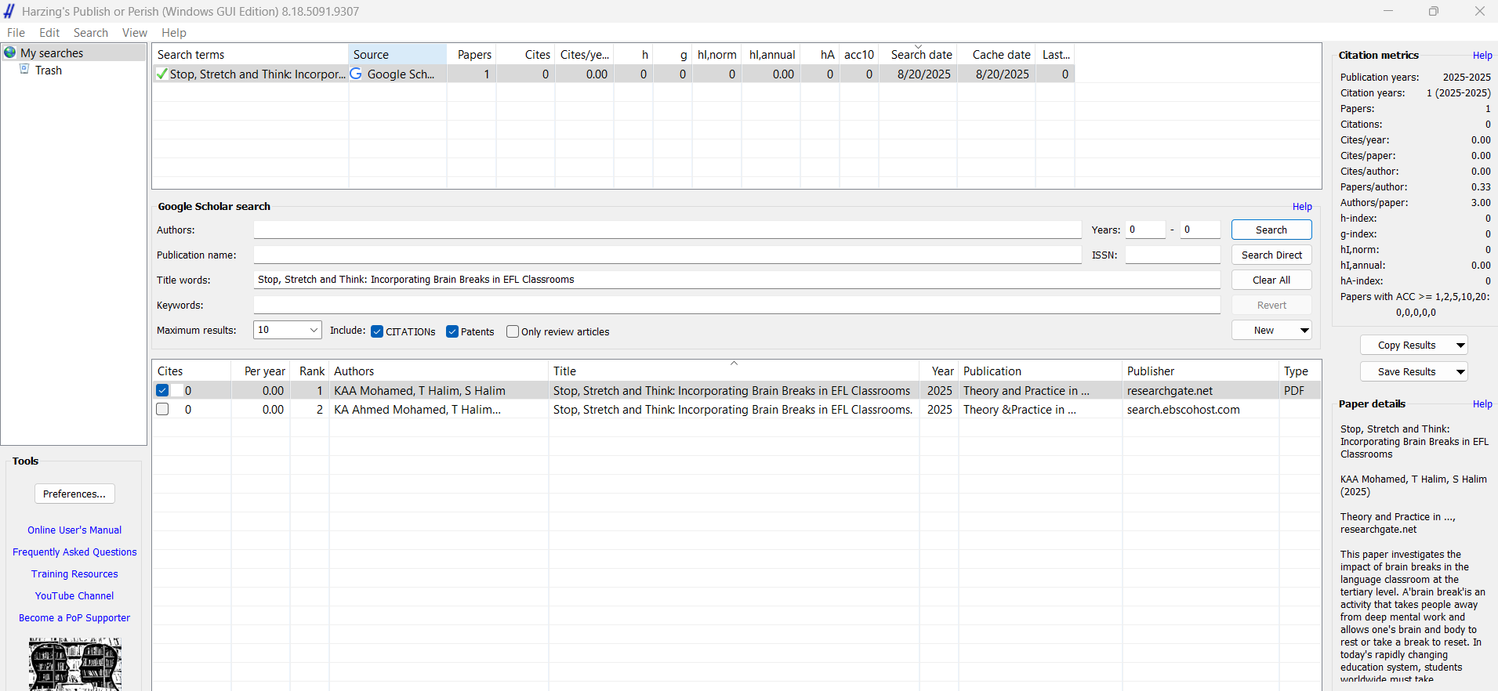Open Help link in Google Scholar search
Screen dimensions: 1498x691
click(x=1302, y=206)
